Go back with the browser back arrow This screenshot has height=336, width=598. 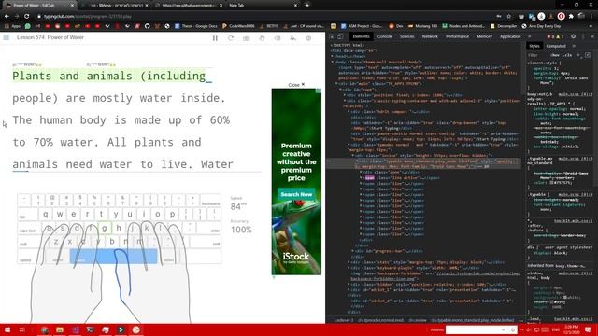[x=7, y=17]
